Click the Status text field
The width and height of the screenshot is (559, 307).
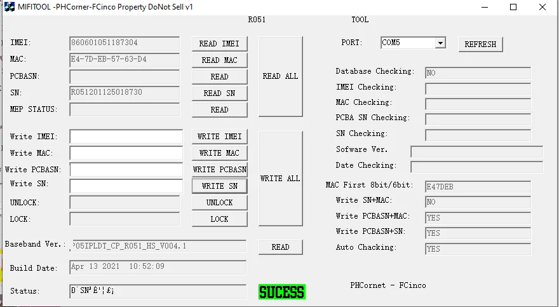tap(158, 291)
